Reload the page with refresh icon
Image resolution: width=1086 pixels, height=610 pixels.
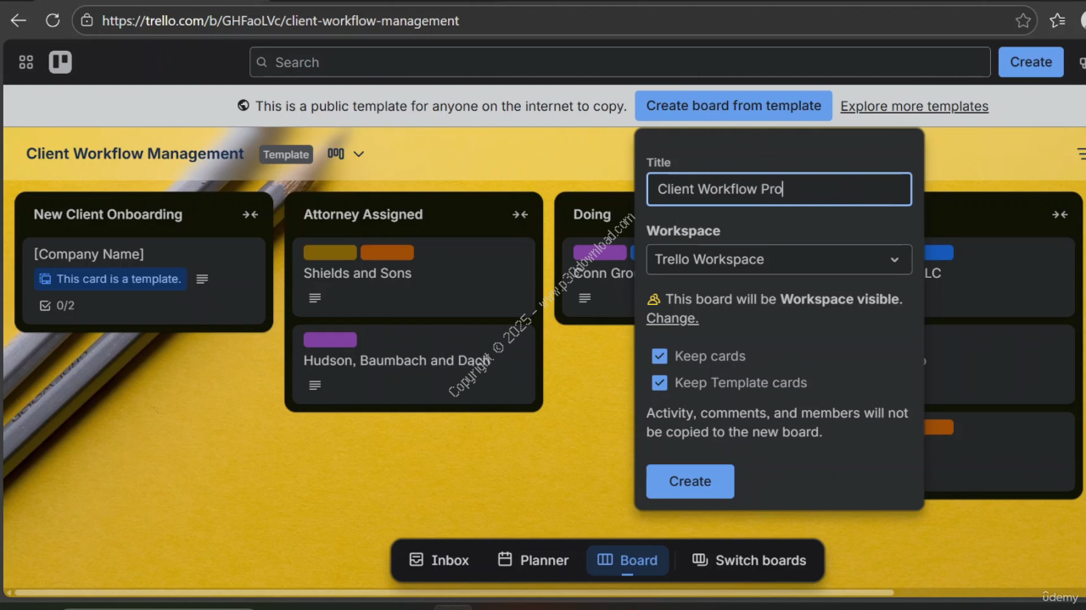pyautogui.click(x=53, y=20)
